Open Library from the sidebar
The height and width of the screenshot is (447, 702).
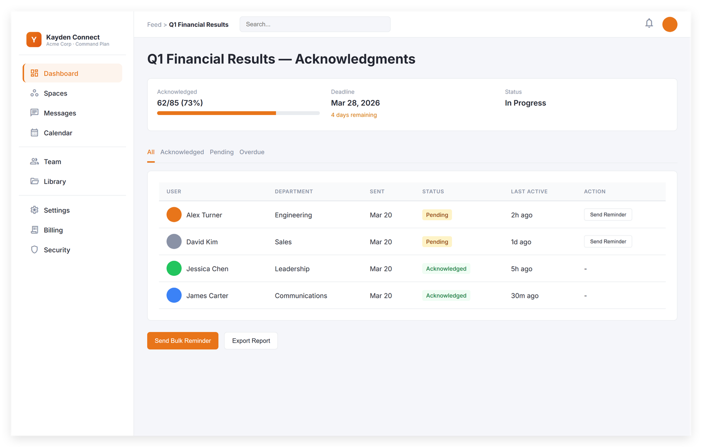[x=73, y=181]
